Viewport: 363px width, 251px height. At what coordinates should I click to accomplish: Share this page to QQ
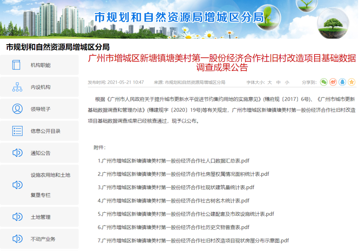point(342,82)
